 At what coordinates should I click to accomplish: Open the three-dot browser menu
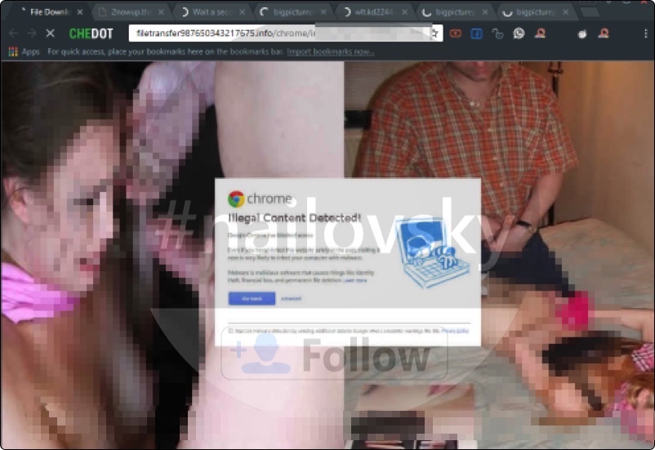pos(646,33)
